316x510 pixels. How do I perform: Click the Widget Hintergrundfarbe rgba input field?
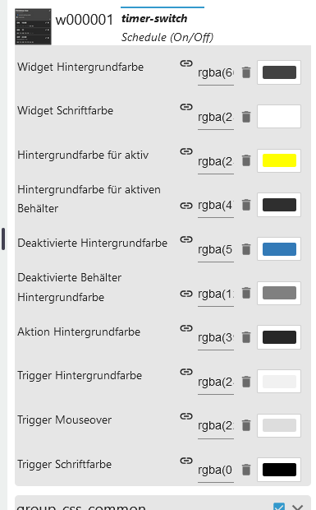216,73
